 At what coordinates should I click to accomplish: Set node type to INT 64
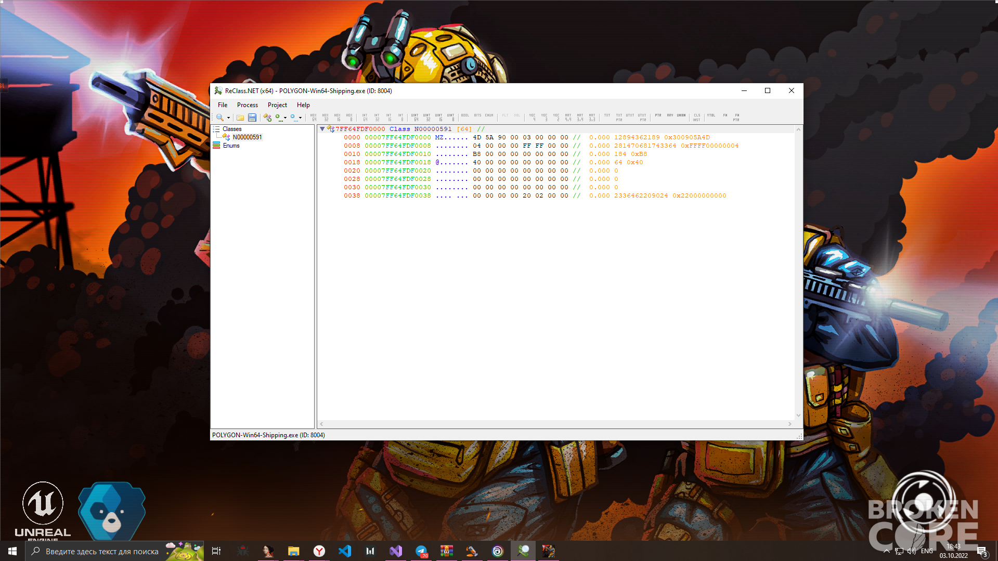[365, 118]
